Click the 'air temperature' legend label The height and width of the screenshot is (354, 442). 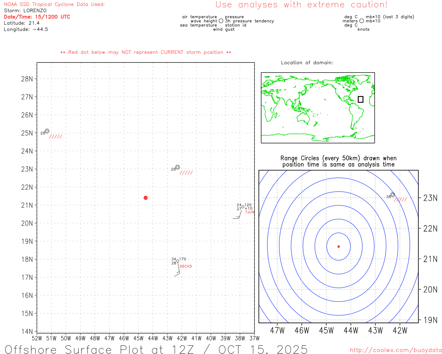click(200, 17)
